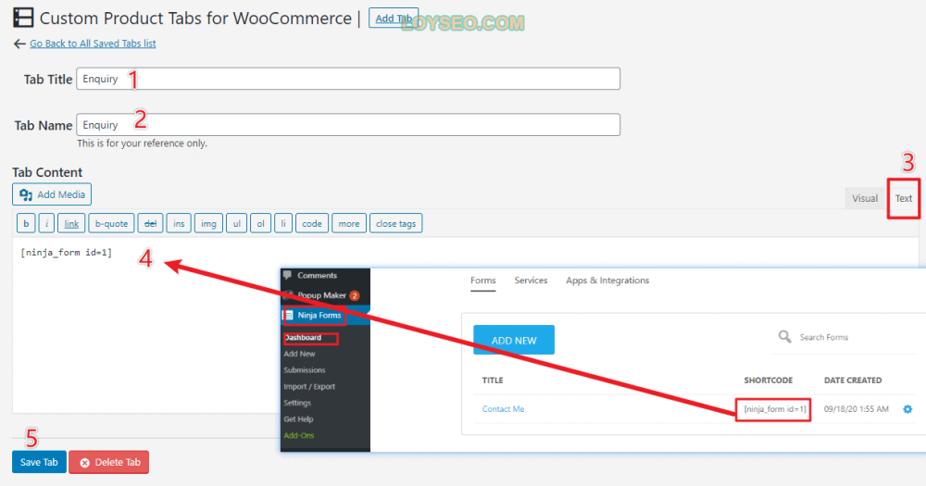Switch to the Forms tab
This screenshot has width=926, height=486.
click(x=482, y=280)
